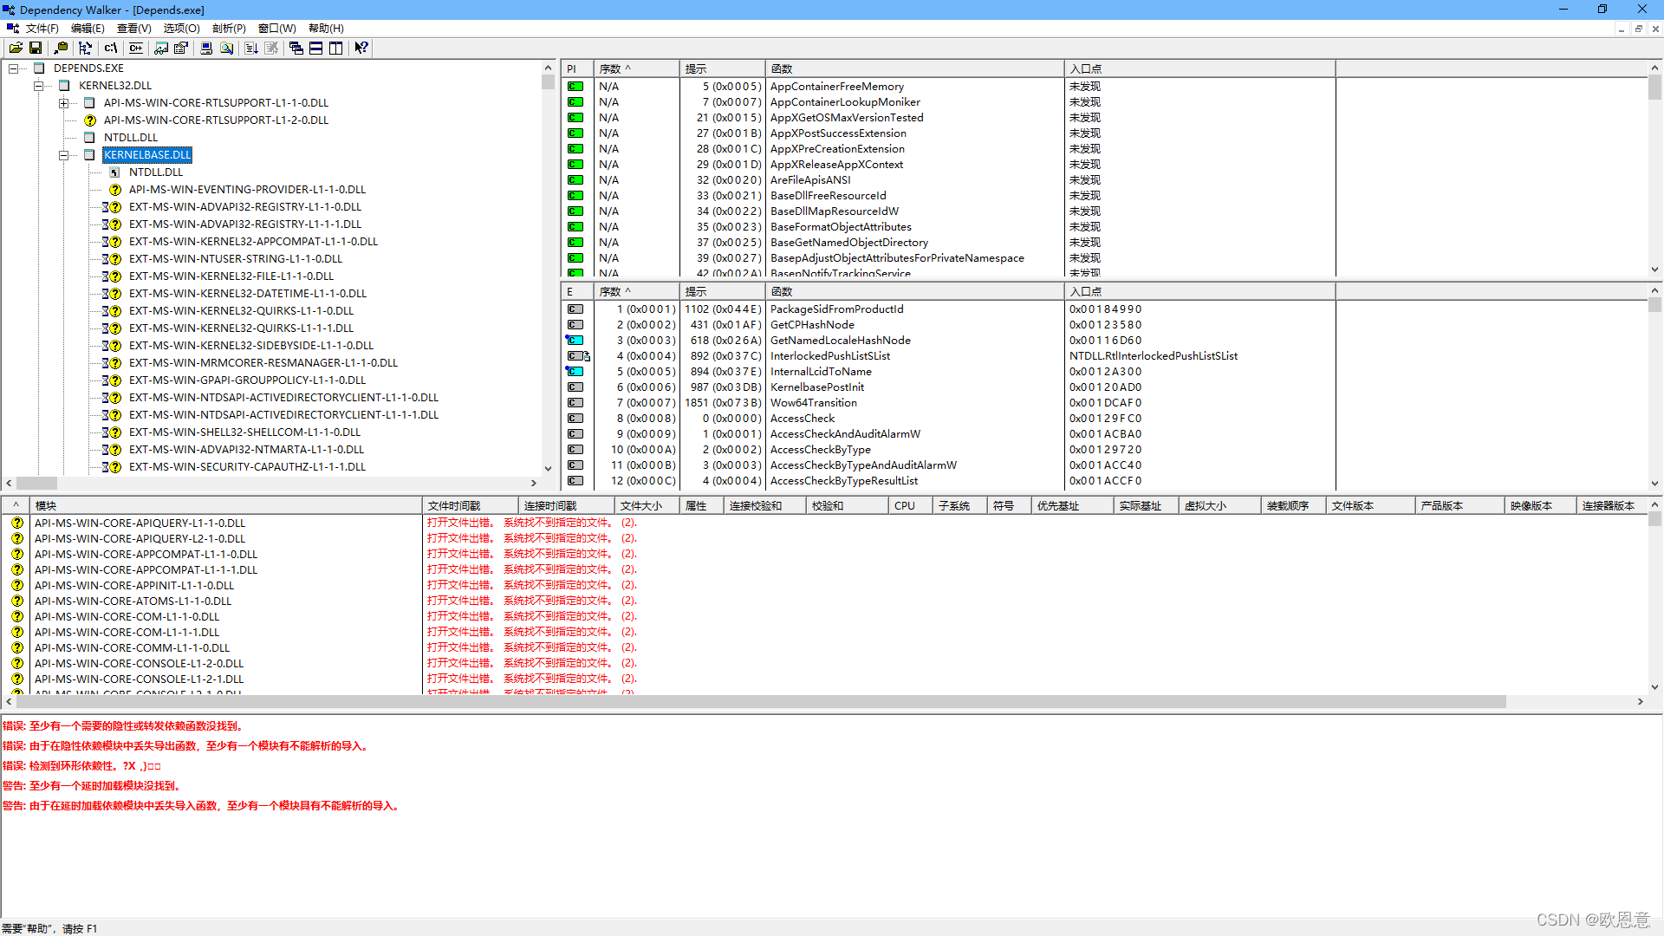Screen dimensions: 1664x936
Task: Open the 查看(V) menu
Action: tap(134, 29)
